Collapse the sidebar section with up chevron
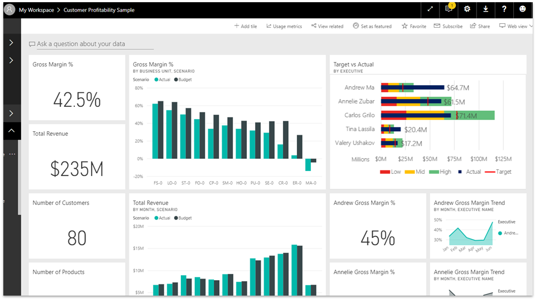This screenshot has width=536, height=300. (x=11, y=131)
